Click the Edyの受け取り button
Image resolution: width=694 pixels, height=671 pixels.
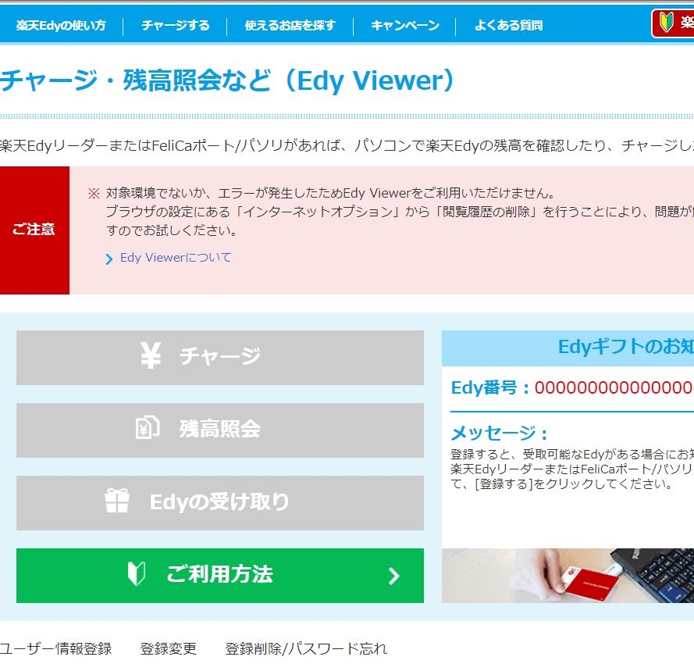click(x=220, y=503)
